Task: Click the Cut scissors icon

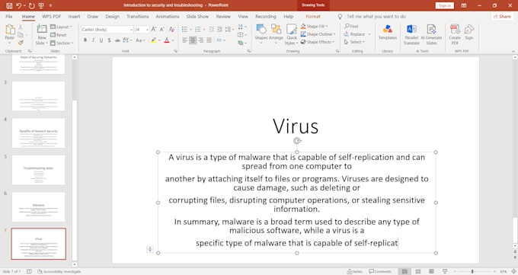Action: (21, 27)
